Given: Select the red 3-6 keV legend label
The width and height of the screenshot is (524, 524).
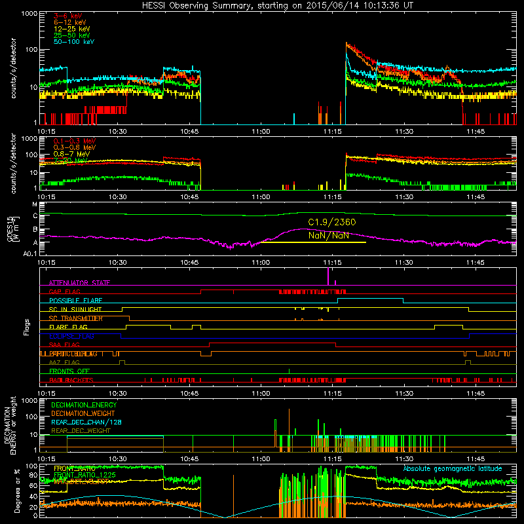Looking at the screenshot, I should pyautogui.click(x=67, y=16).
